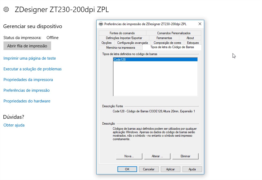262x180 pixels.
Task: Select Code128 in the barcode font list
Action: 155,59
